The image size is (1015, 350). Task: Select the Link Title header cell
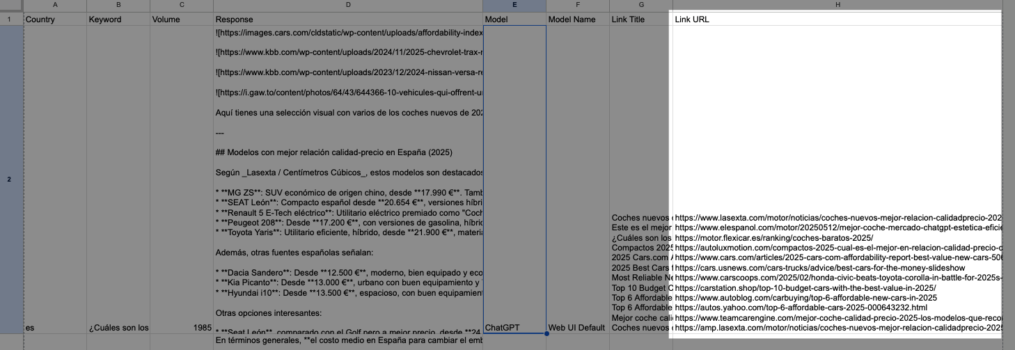click(640, 19)
